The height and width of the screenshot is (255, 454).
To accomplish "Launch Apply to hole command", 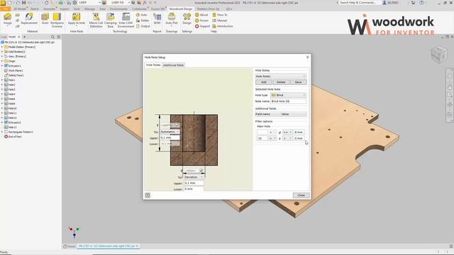I will pos(77,19).
